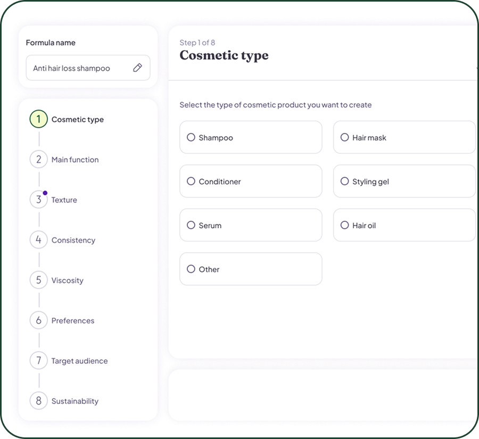This screenshot has width=479, height=439.
Task: Navigate to the Preferences step label
Action: coord(73,320)
